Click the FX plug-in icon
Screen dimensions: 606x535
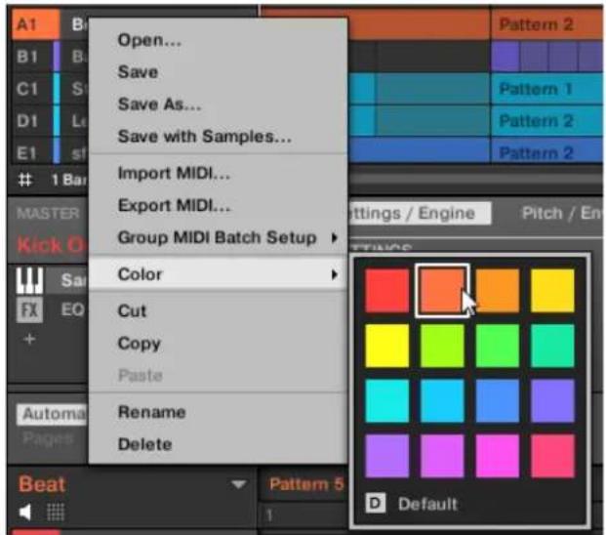click(x=29, y=310)
